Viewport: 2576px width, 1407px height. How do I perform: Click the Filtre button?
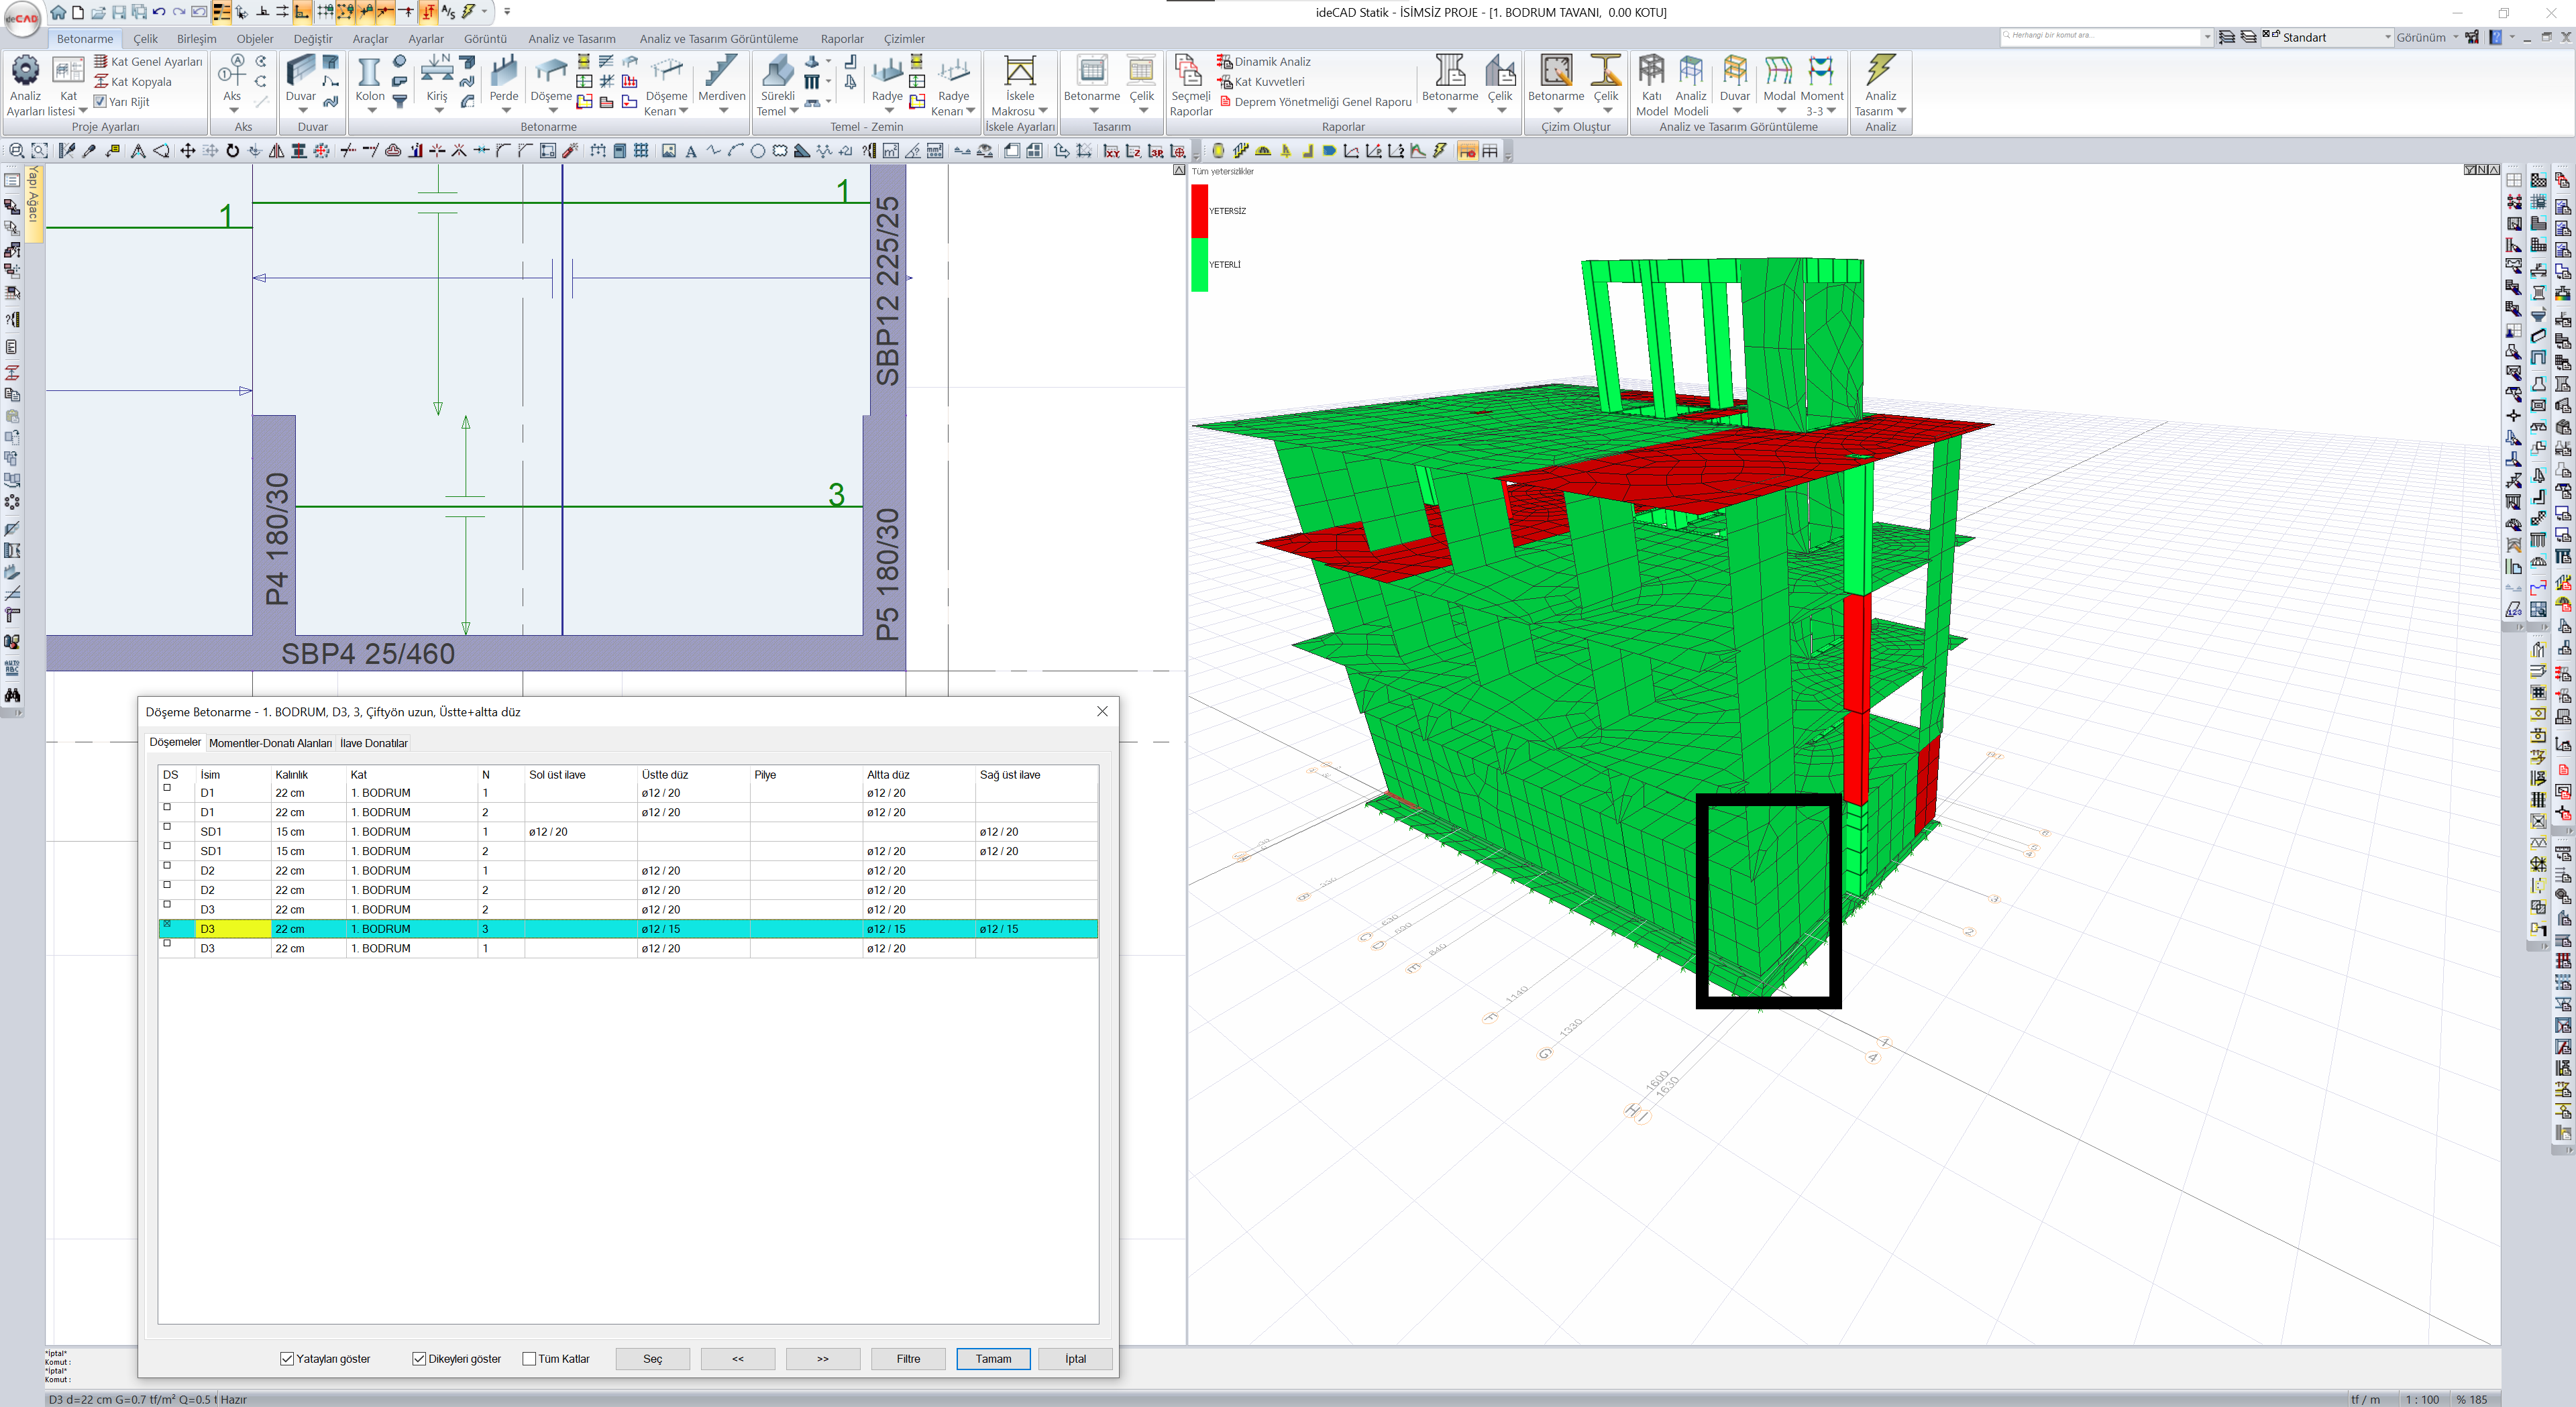[x=908, y=1359]
